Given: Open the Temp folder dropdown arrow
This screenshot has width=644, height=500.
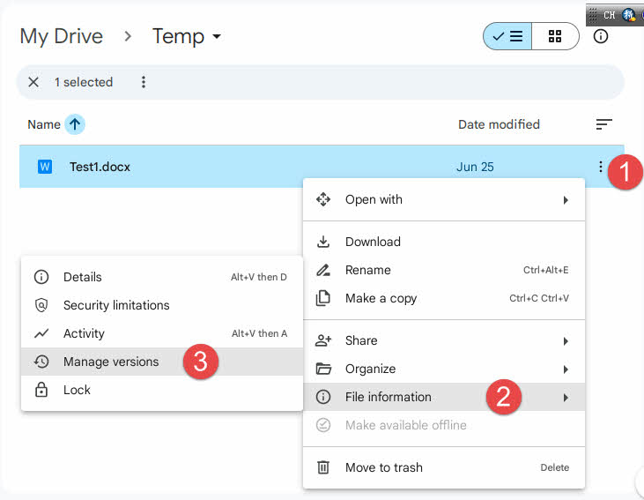Looking at the screenshot, I should pos(217,36).
